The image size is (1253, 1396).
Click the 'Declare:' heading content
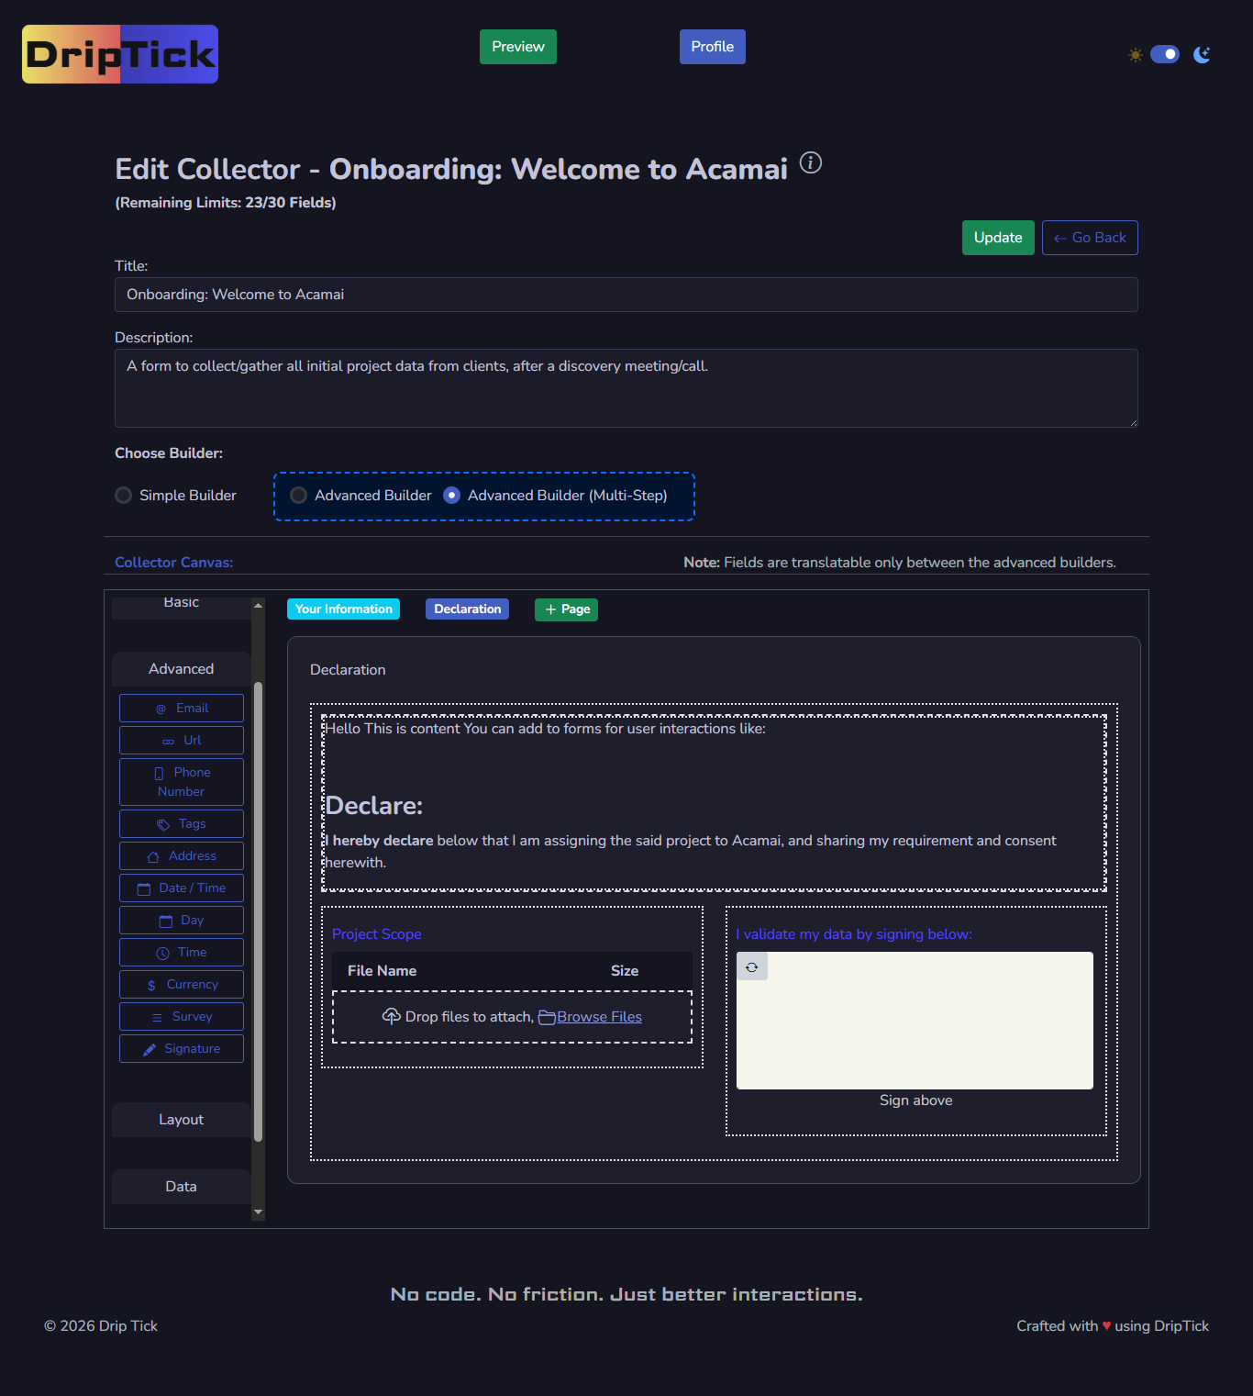(x=374, y=806)
